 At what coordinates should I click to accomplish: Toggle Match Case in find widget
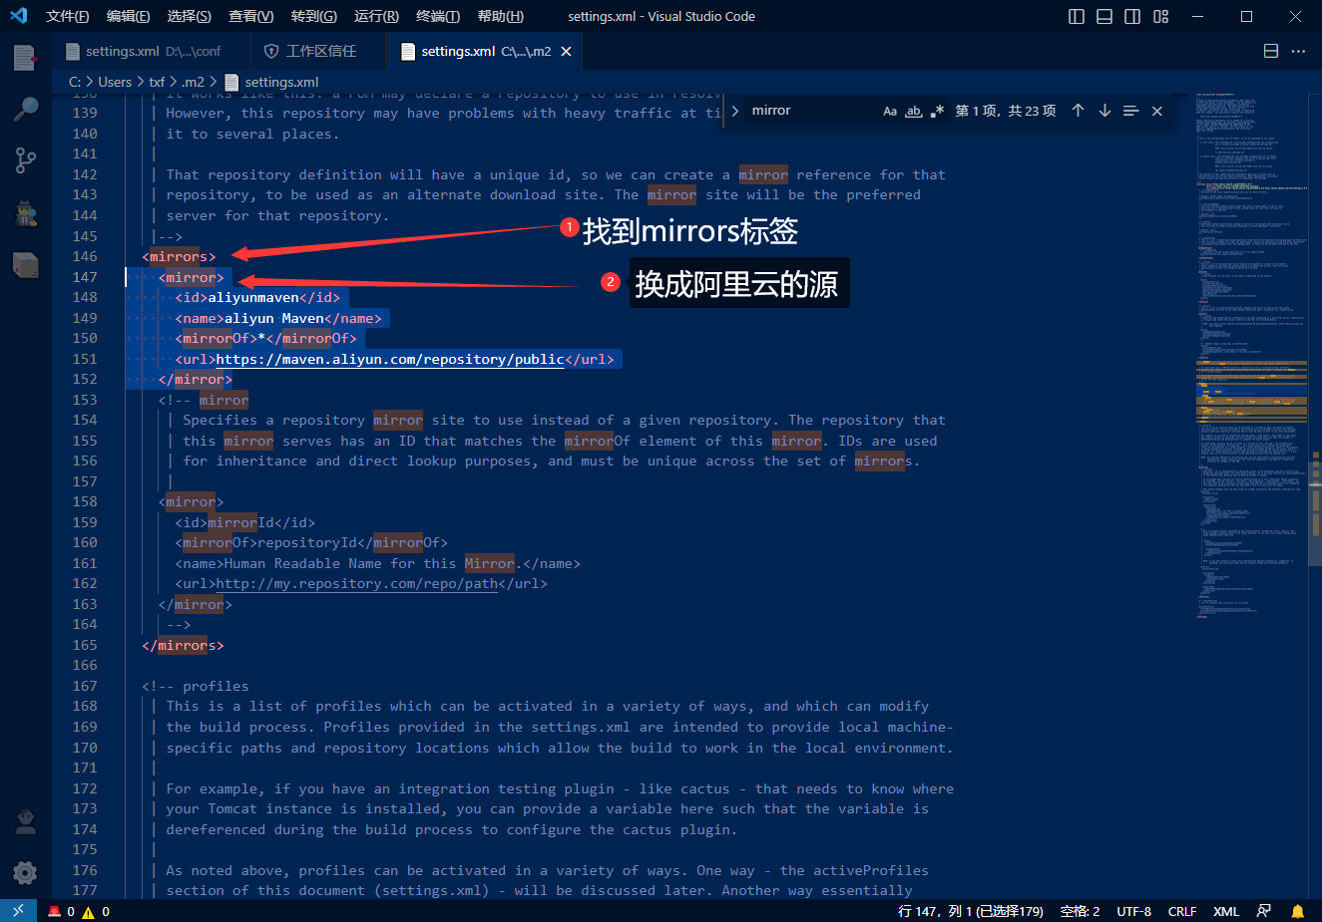click(x=890, y=111)
